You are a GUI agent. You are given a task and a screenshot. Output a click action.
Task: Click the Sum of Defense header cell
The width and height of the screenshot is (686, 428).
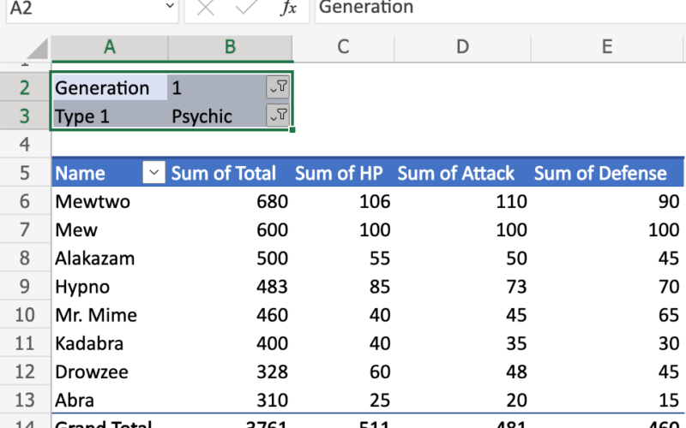tap(607, 173)
